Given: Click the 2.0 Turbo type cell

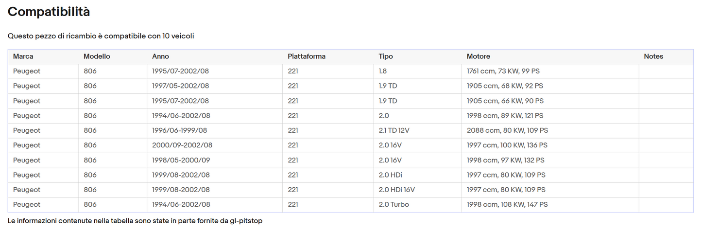Looking at the screenshot, I should [x=394, y=205].
